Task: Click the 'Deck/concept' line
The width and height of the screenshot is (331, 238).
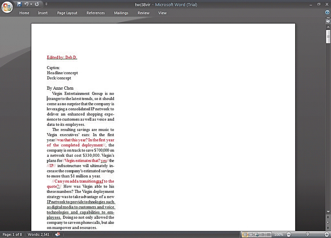Action: pos(59,78)
